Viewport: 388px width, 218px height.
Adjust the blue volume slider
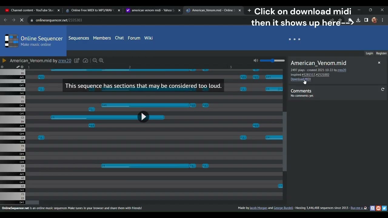(272, 61)
